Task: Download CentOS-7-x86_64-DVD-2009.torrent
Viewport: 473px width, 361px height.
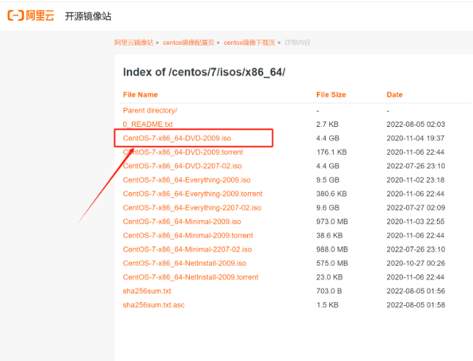Action: click(x=183, y=152)
